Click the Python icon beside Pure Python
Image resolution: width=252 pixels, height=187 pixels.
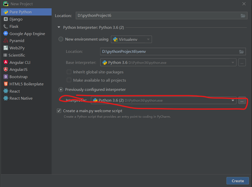pyautogui.click(x=6, y=12)
